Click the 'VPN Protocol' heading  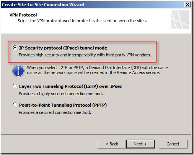[x=23, y=15]
